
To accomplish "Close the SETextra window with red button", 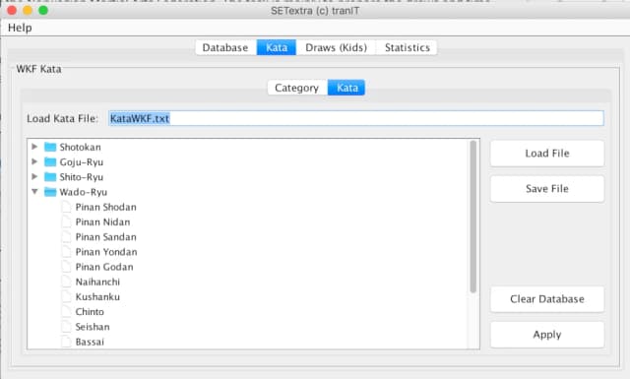I will tap(12, 11).
